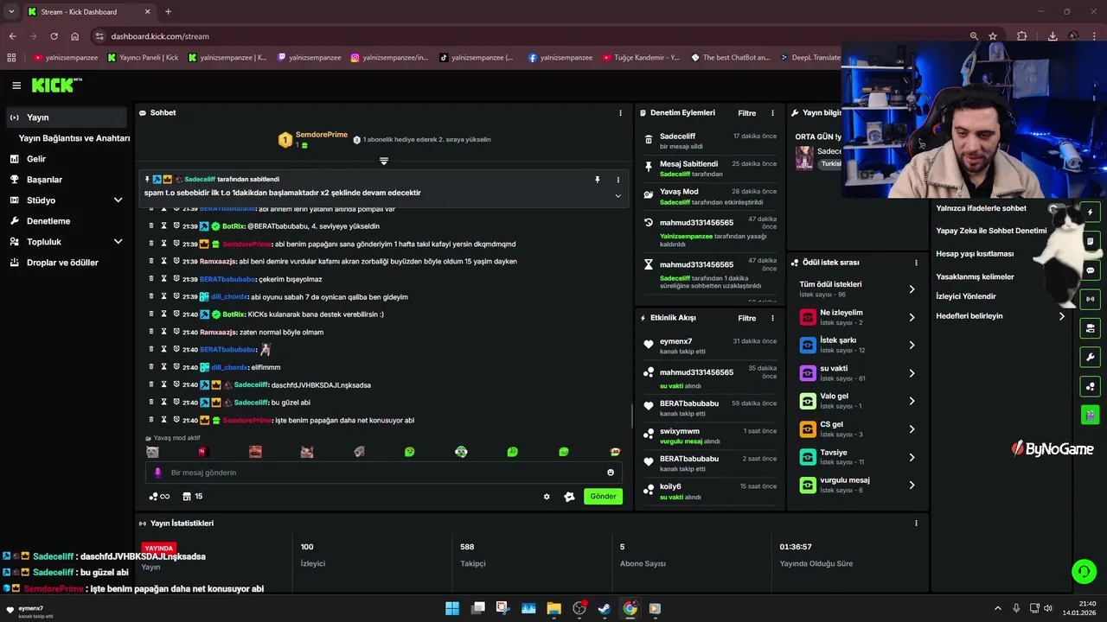Click the Windows Start button
1107x622 pixels.
pos(452,608)
